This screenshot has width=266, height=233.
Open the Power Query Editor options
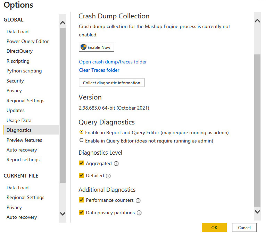point(27,42)
